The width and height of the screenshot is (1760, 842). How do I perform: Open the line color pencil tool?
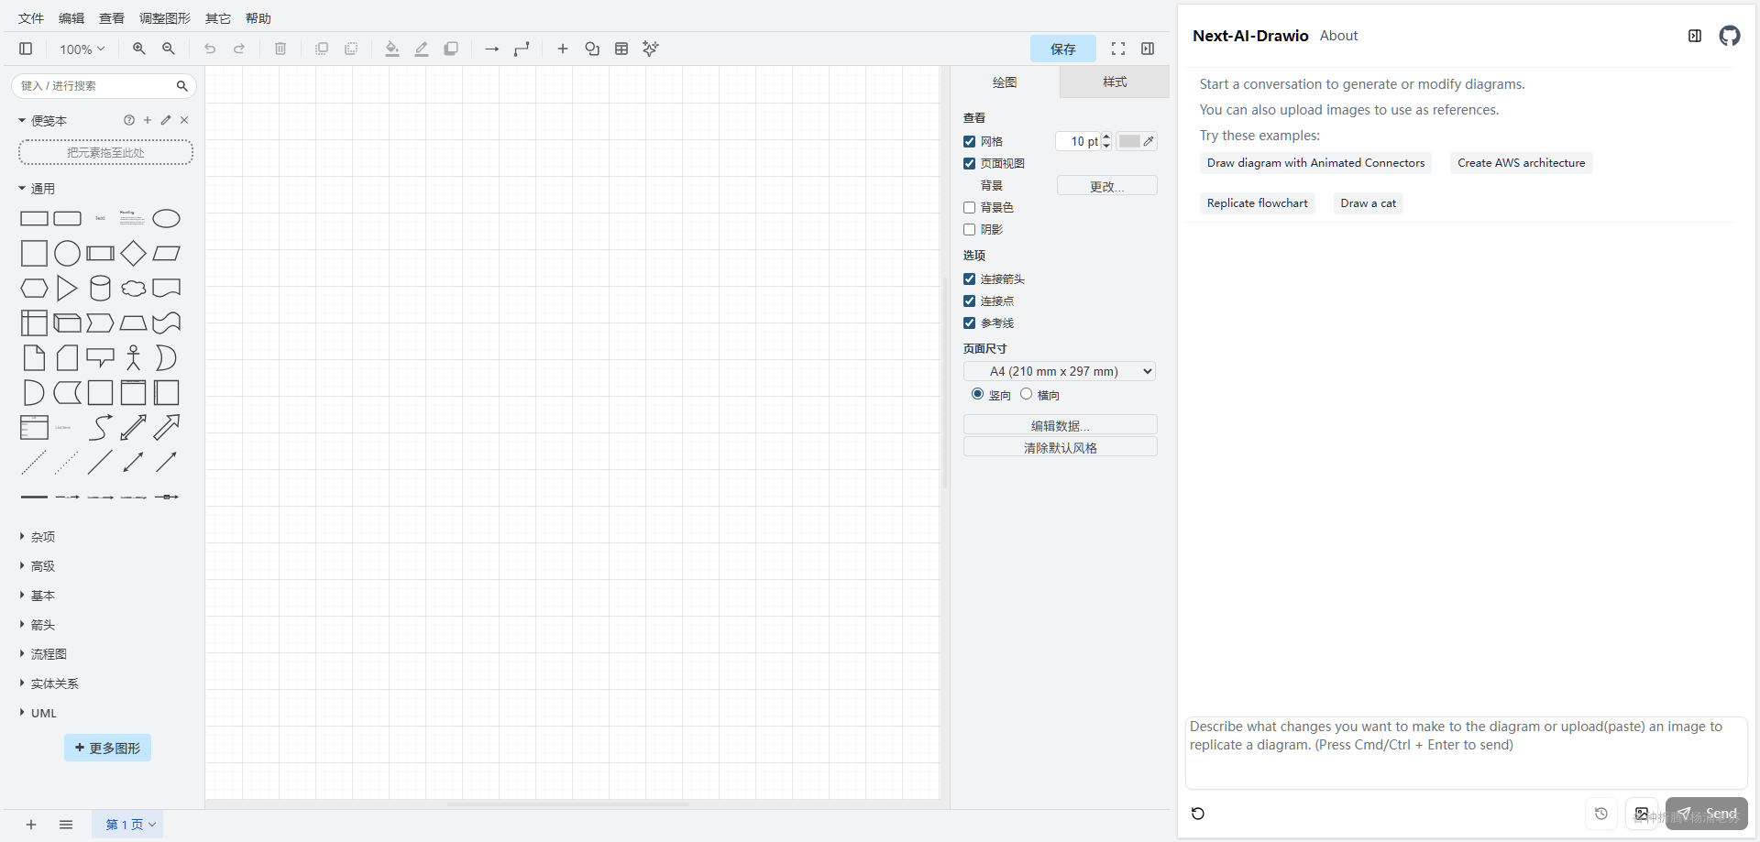point(422,49)
